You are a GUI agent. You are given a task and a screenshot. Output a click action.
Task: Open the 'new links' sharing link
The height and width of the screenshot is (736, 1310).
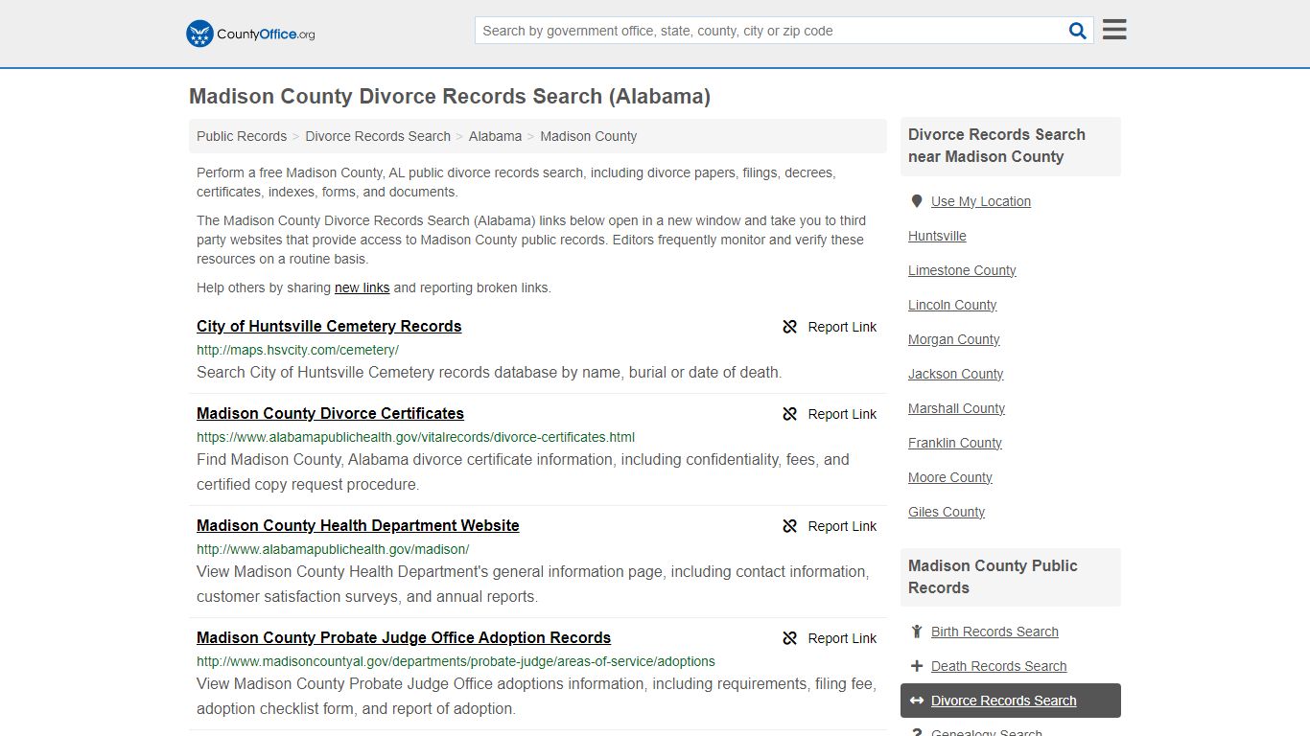[x=362, y=287]
